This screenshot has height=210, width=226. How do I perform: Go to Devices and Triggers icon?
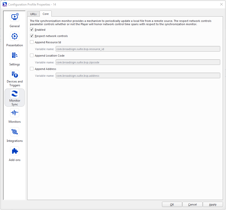15,75
